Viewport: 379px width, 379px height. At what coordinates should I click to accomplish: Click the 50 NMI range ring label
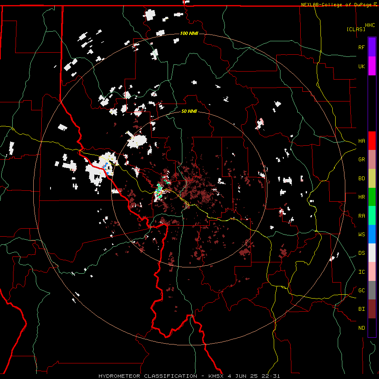click(x=189, y=112)
